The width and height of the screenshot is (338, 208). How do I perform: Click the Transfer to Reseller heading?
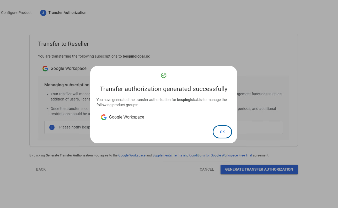[63, 44]
